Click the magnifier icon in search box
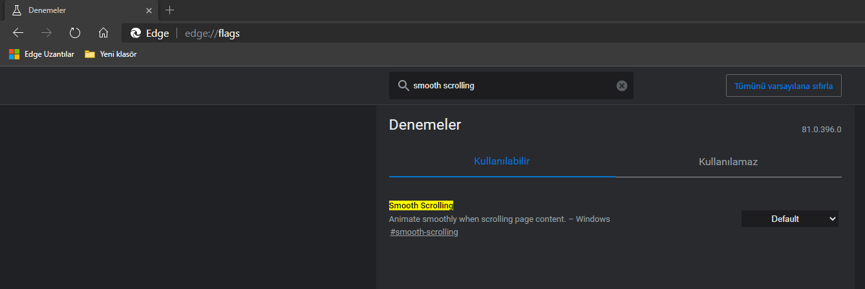 click(403, 86)
